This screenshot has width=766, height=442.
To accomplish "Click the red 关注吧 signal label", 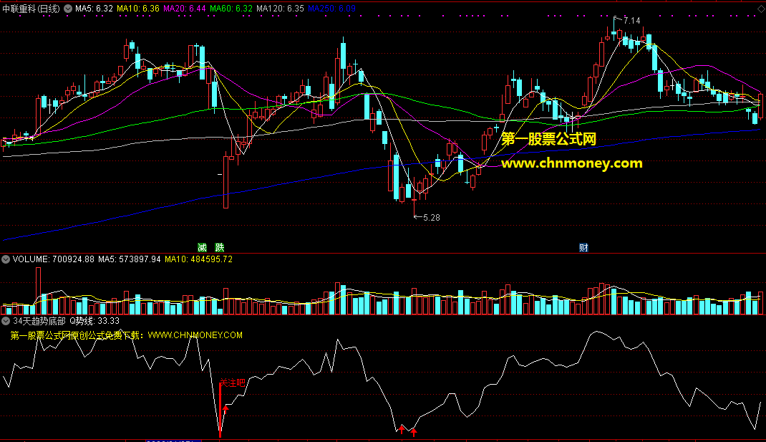I will 232,383.
